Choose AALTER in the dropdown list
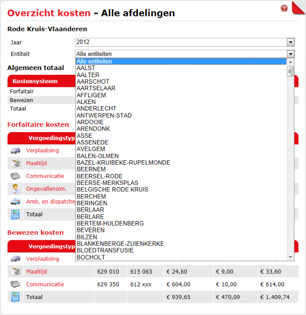Image resolution: width=306 pixels, height=315 pixels. (181, 75)
